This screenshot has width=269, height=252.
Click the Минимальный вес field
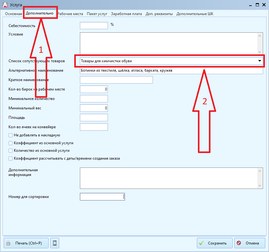(x=94, y=108)
